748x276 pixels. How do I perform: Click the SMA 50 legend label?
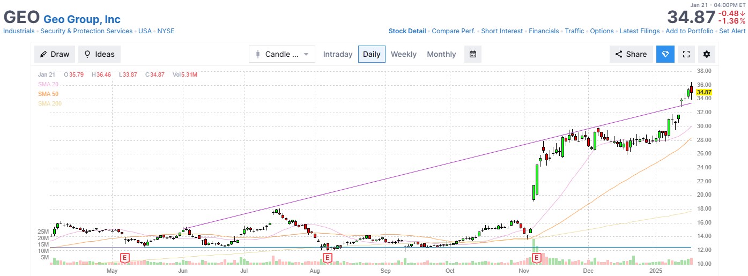point(48,94)
